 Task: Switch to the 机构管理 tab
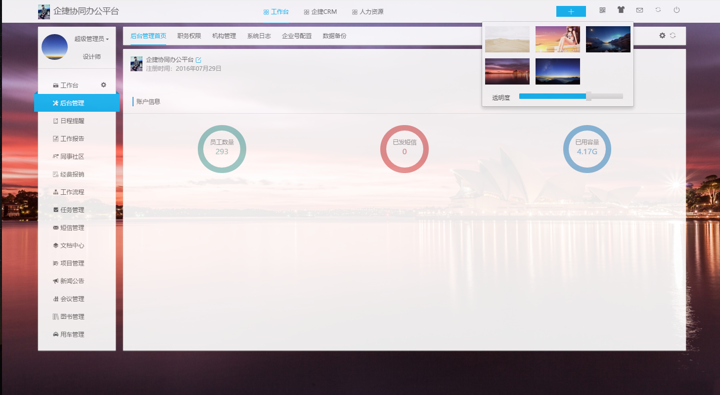click(x=224, y=36)
